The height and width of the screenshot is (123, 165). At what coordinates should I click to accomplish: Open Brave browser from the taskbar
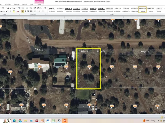(x=65, y=121)
